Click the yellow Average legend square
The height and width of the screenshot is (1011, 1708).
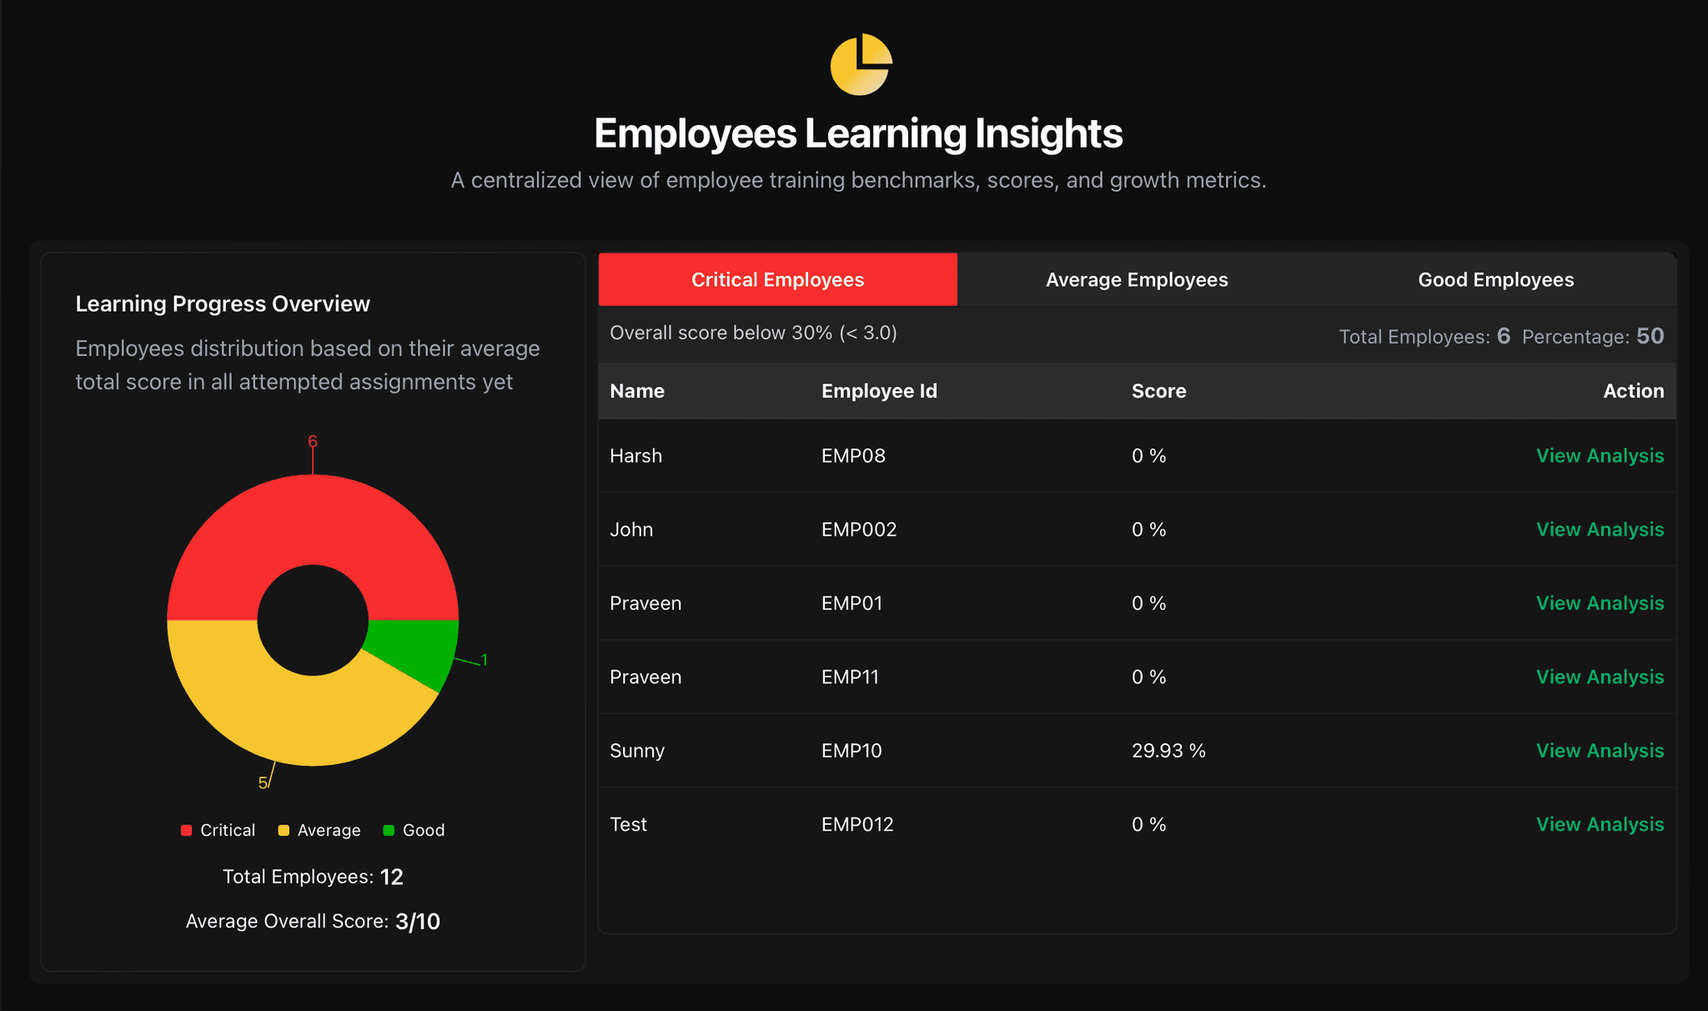[x=284, y=830]
